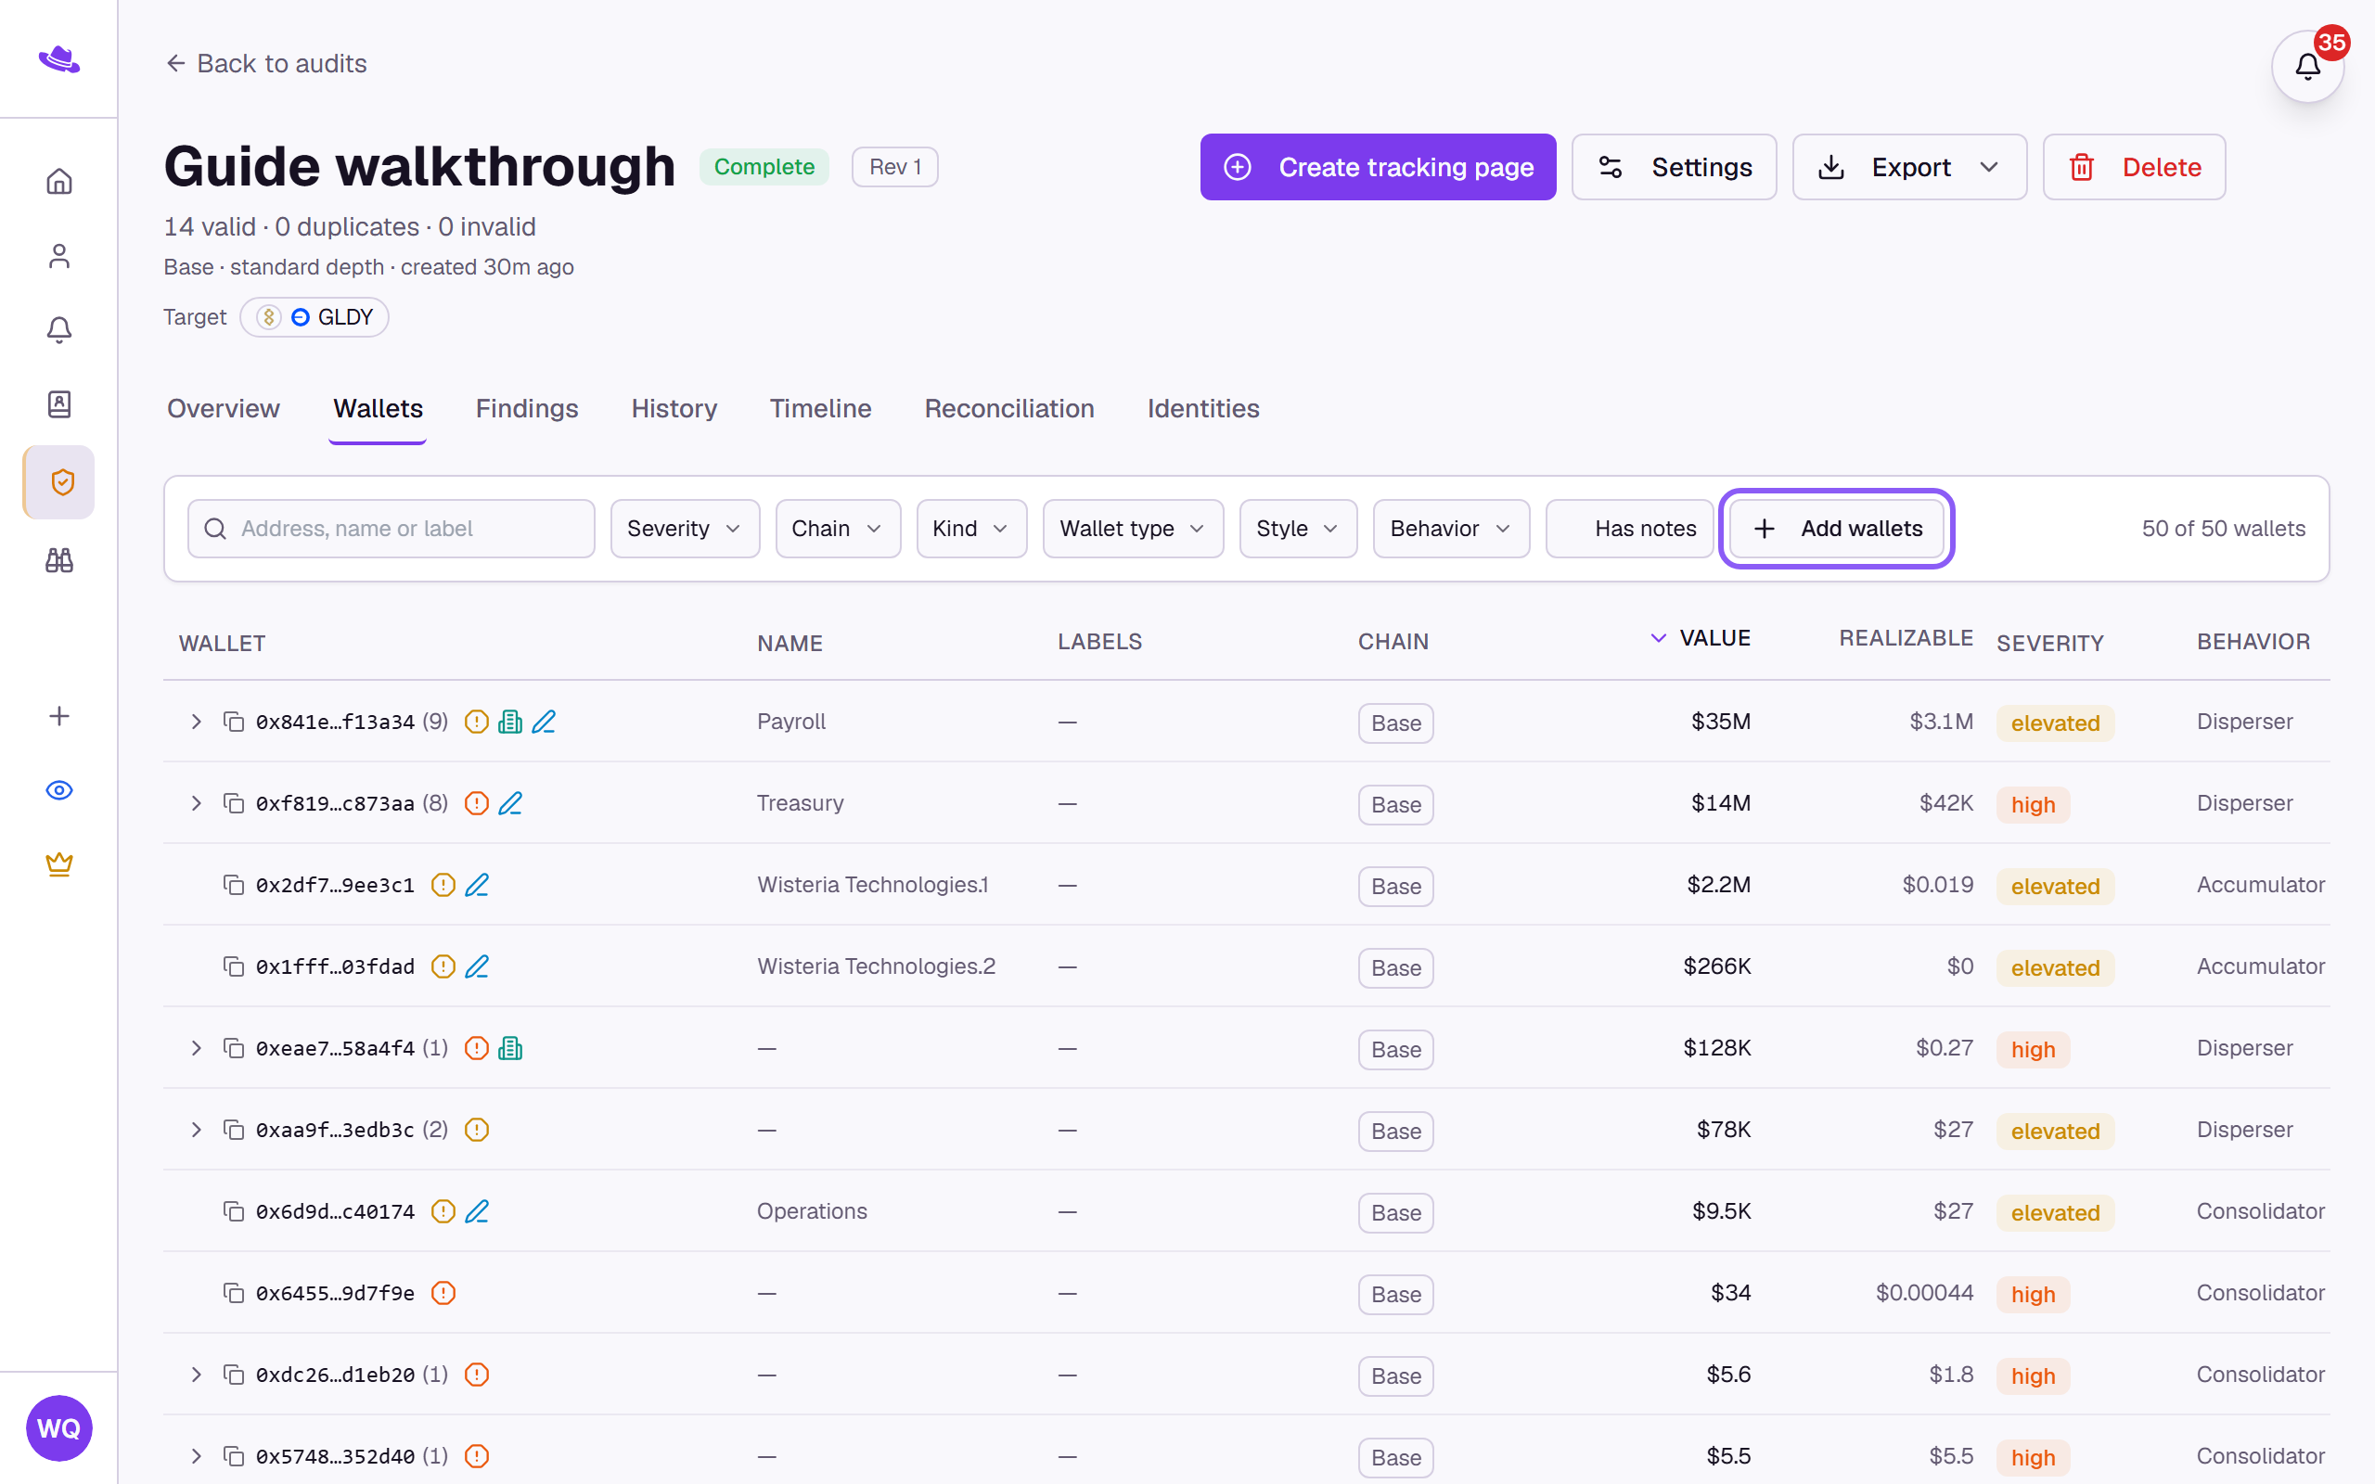
Task: Switch to the Overview tab
Action: click(x=223, y=408)
